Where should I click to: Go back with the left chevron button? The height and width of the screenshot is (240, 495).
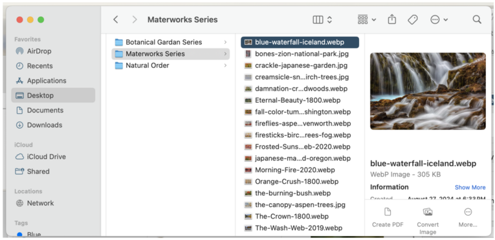(116, 19)
